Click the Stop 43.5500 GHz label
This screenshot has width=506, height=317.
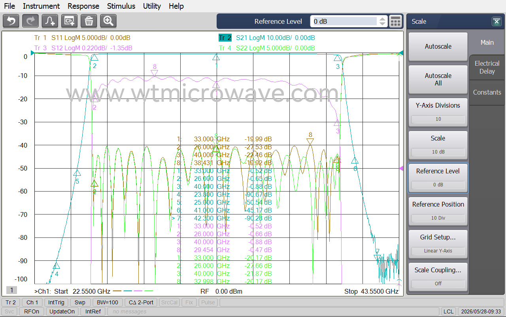(371, 292)
